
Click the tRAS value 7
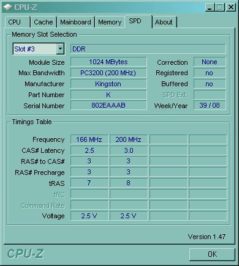click(x=89, y=183)
